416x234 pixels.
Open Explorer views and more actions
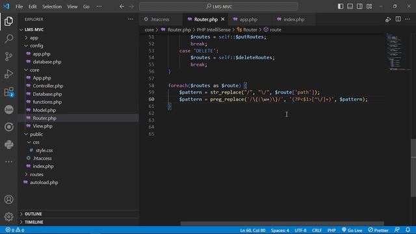[x=130, y=19]
